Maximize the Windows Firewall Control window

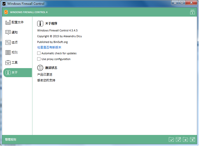[x=182, y=3]
